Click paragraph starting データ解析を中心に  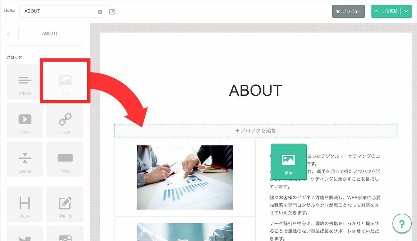click(x=325, y=231)
